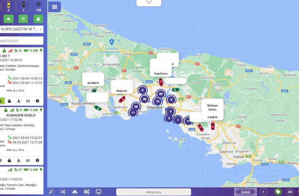This screenshot has width=299, height=196.
Task: Open chart icon on ACIBADEM DOBLO card
Action: click(28, 161)
